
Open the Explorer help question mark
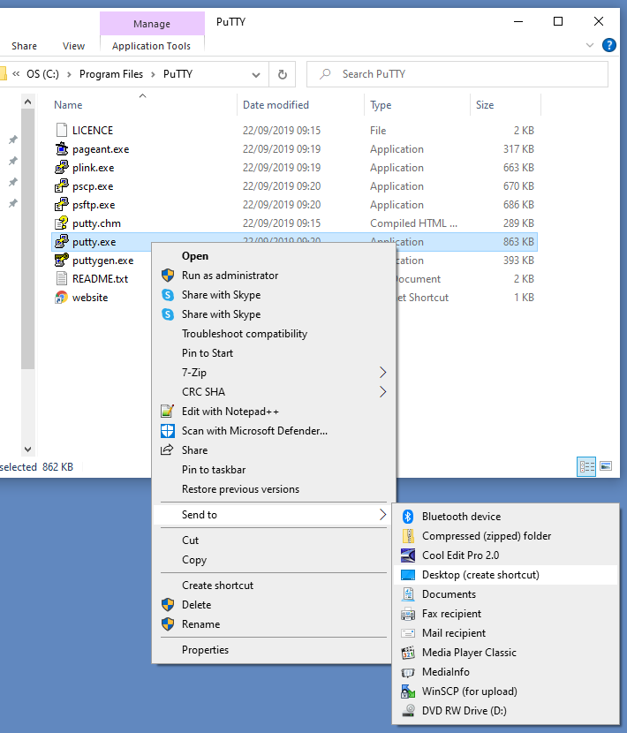click(608, 45)
